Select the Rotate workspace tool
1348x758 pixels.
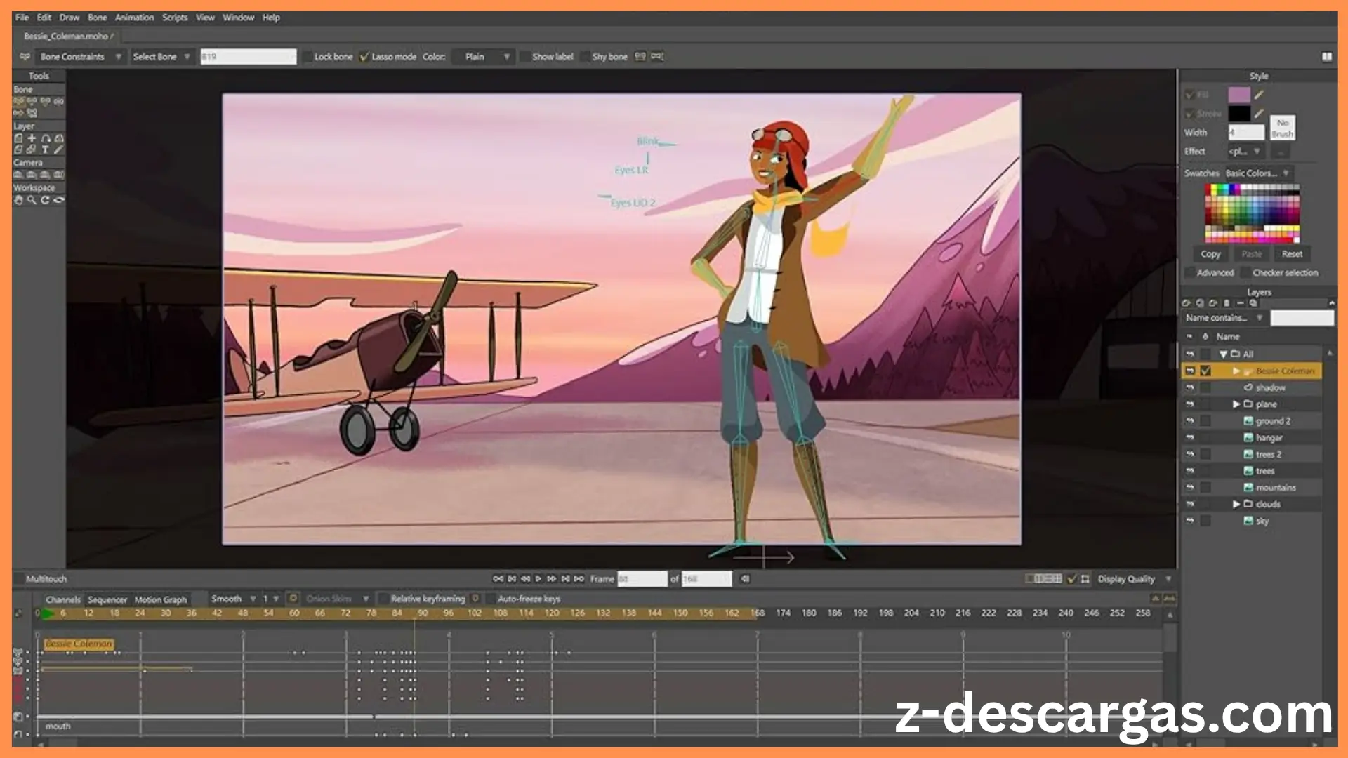pos(45,200)
